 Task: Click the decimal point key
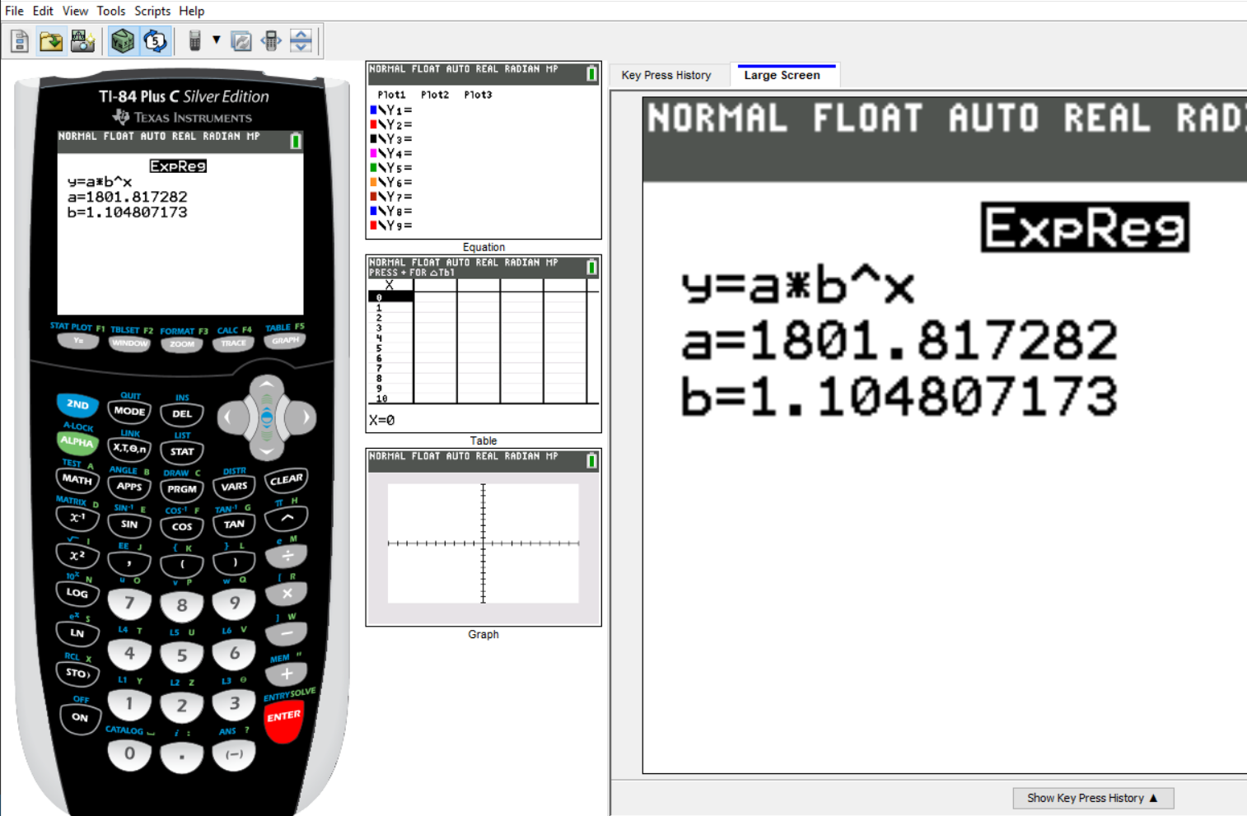click(182, 757)
